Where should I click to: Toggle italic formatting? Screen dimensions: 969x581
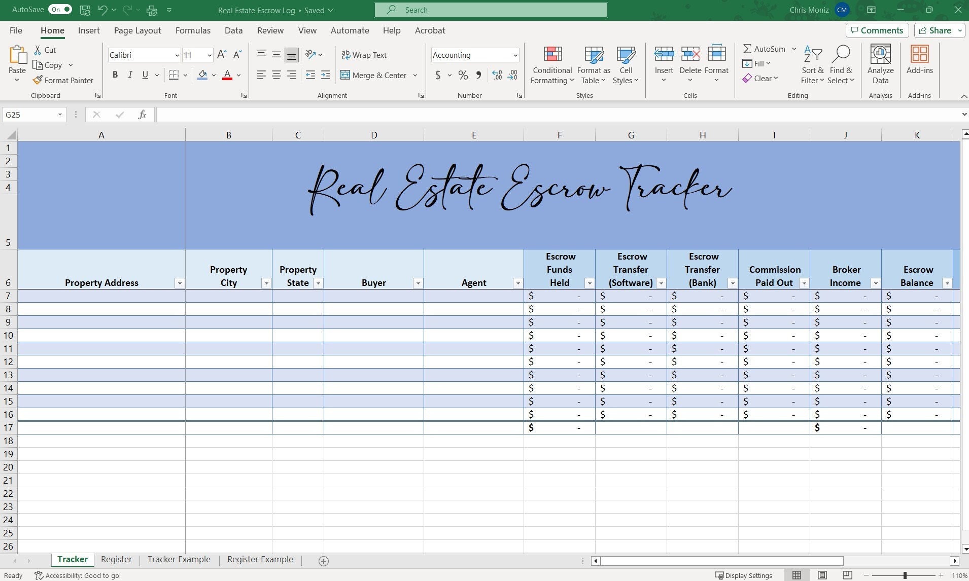(130, 75)
